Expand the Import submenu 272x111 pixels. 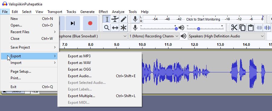point(29,63)
